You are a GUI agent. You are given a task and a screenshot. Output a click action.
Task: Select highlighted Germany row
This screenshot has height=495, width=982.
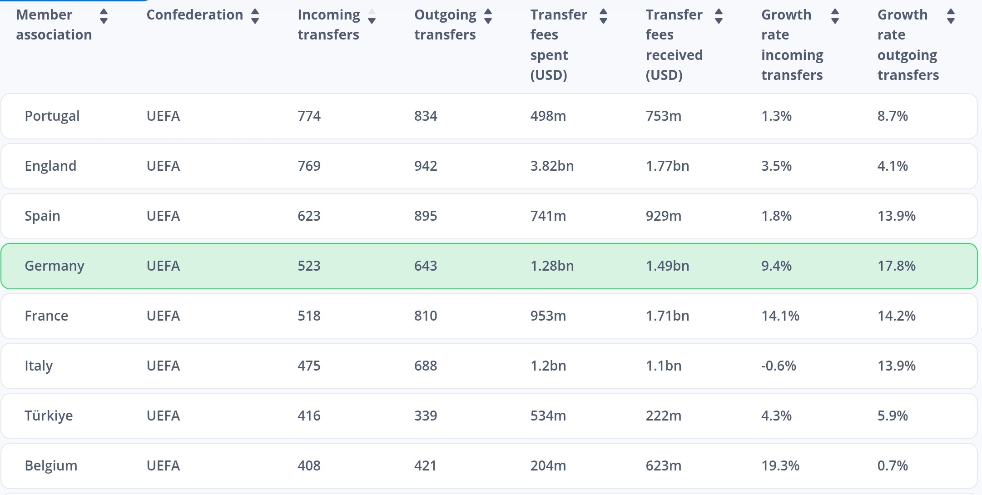[x=489, y=266]
